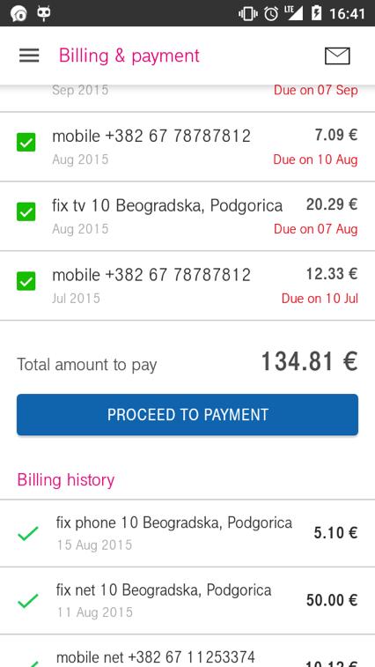Image resolution: width=375 pixels, height=667 pixels.
Task: Open mobile net +382 67 11253374 entry
Action: [187, 651]
